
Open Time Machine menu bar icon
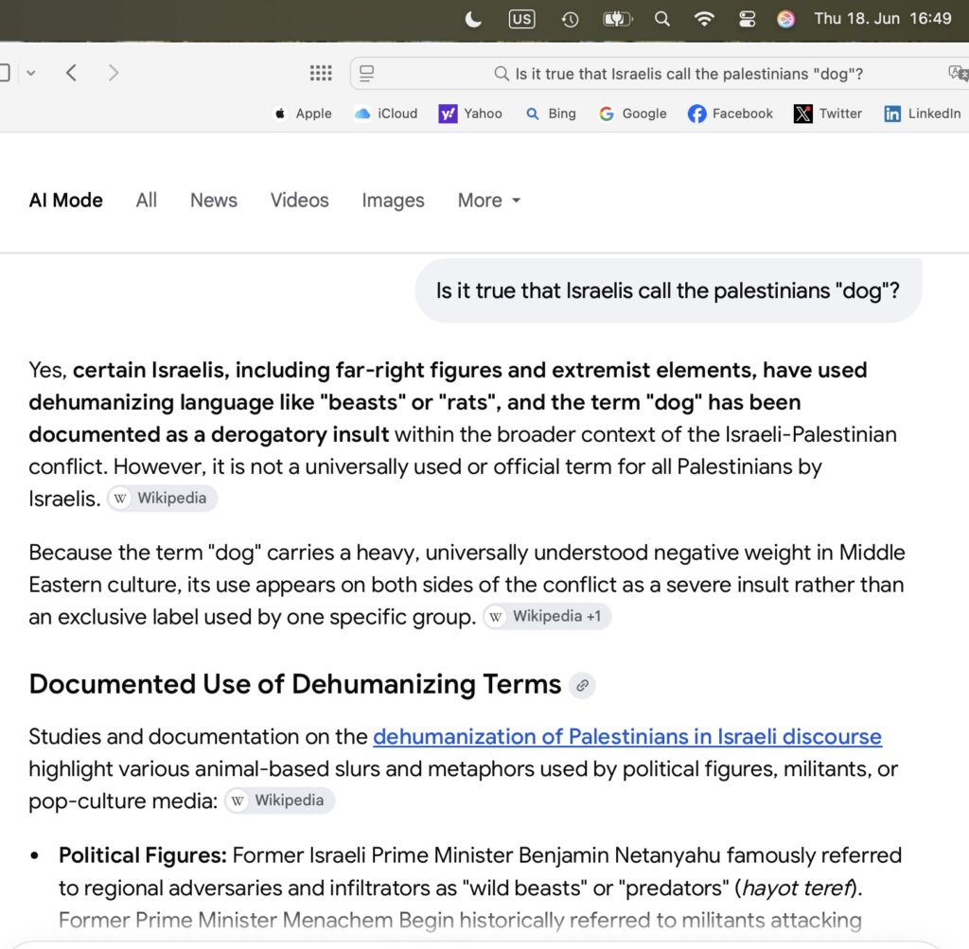pos(570,19)
